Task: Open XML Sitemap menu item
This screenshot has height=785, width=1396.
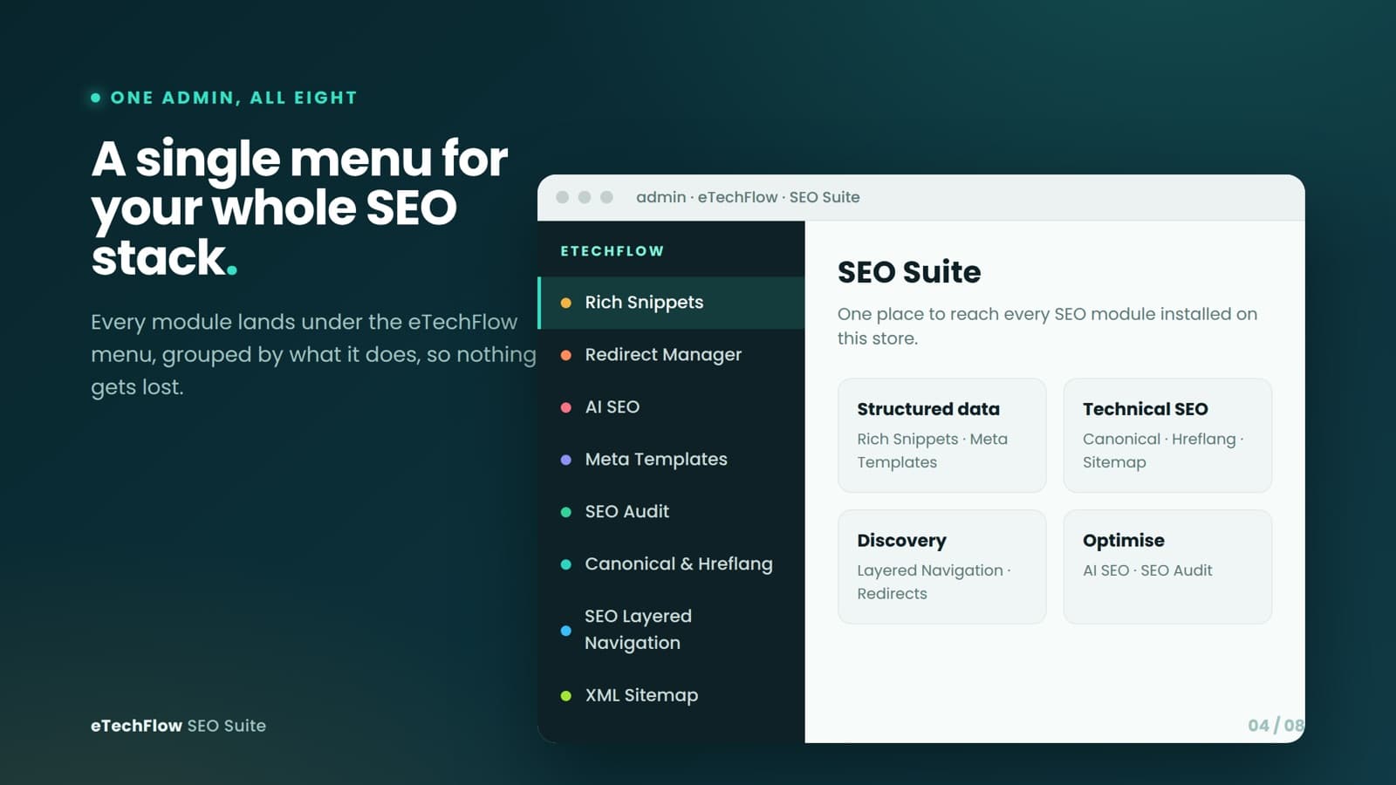Action: [672, 695]
